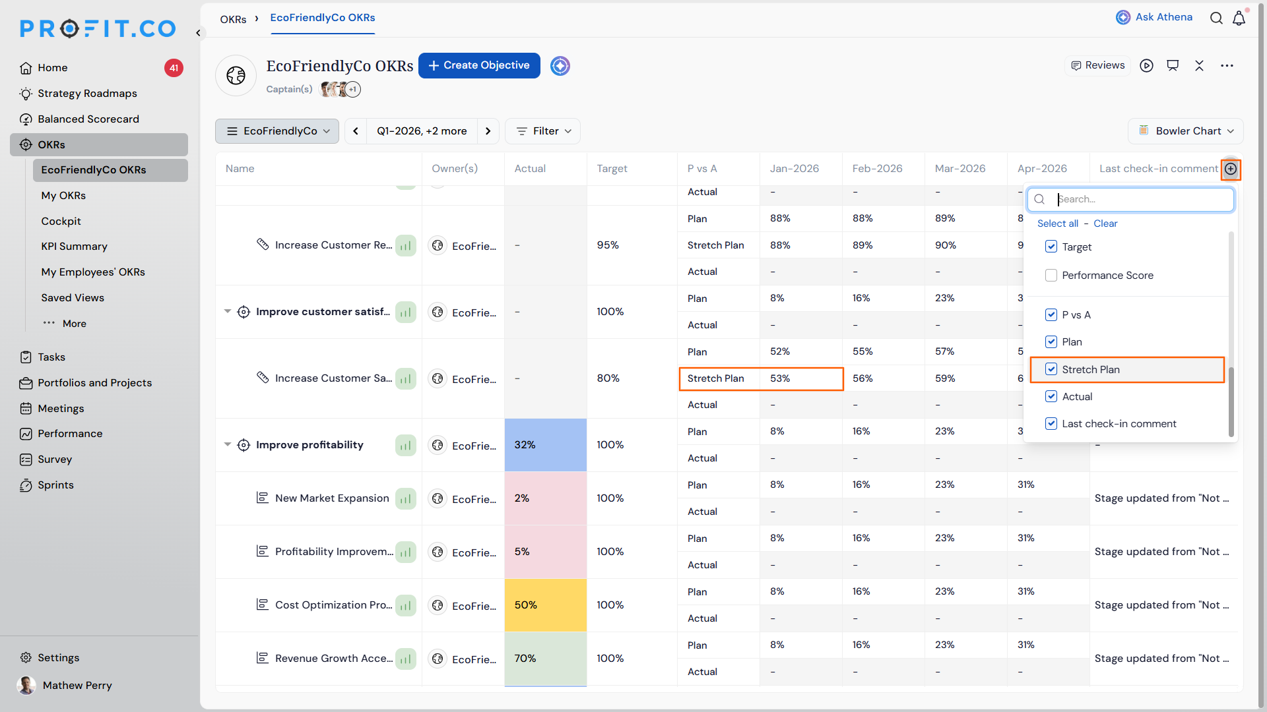This screenshot has height=712, width=1267.
Task: Uncheck the Actual checkbox
Action: tap(1051, 397)
